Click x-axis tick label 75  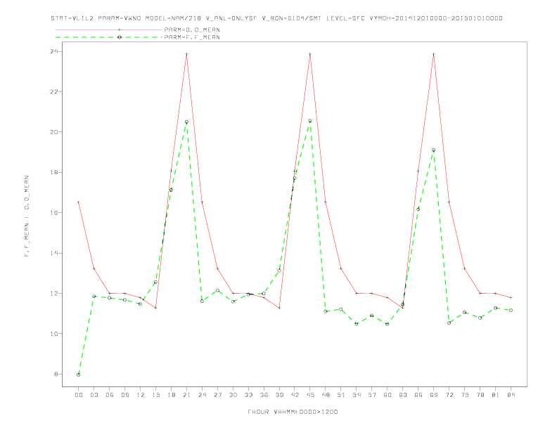pyautogui.click(x=465, y=395)
